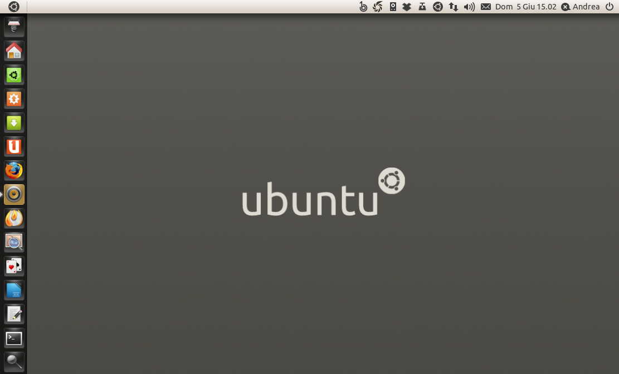Viewport: 619px width, 374px height.
Task: Open the Beagle 'b' search indicator in the panel
Action: 363,7
